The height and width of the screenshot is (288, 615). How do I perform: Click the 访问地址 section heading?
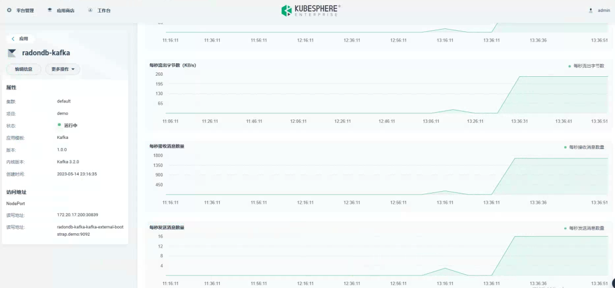tap(17, 192)
